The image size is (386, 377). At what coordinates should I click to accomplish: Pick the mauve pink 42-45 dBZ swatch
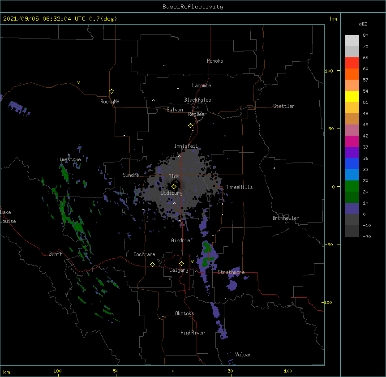352,130
